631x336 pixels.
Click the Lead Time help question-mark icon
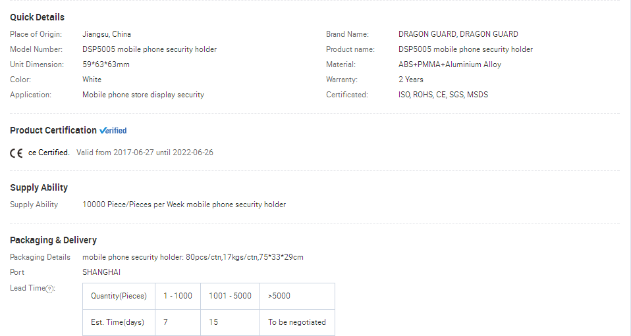pos(49,289)
